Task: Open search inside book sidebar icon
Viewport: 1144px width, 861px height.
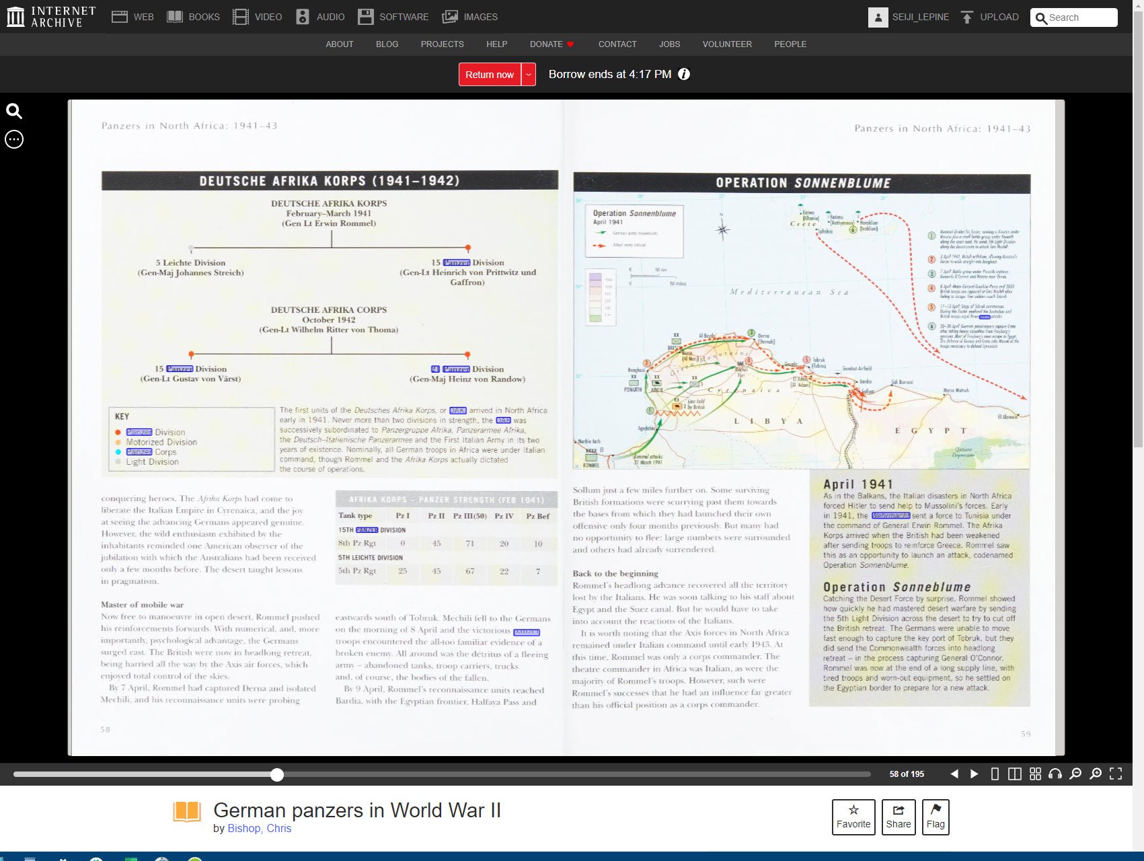Action: [14, 111]
